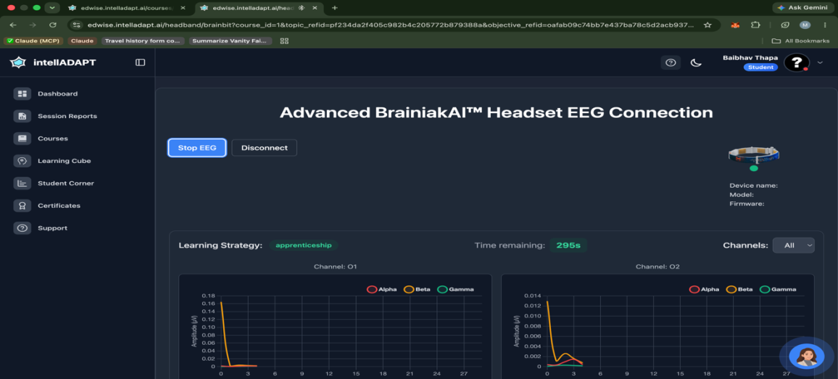Open the Channels All dropdown

pyautogui.click(x=794, y=246)
